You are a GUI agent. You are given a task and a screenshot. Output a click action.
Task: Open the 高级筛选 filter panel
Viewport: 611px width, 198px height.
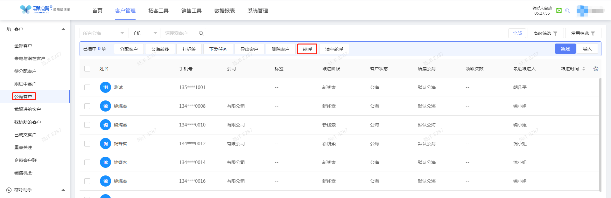pos(545,33)
